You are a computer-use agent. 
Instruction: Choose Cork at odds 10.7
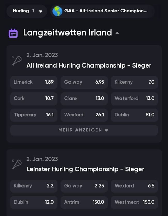pos(34,98)
